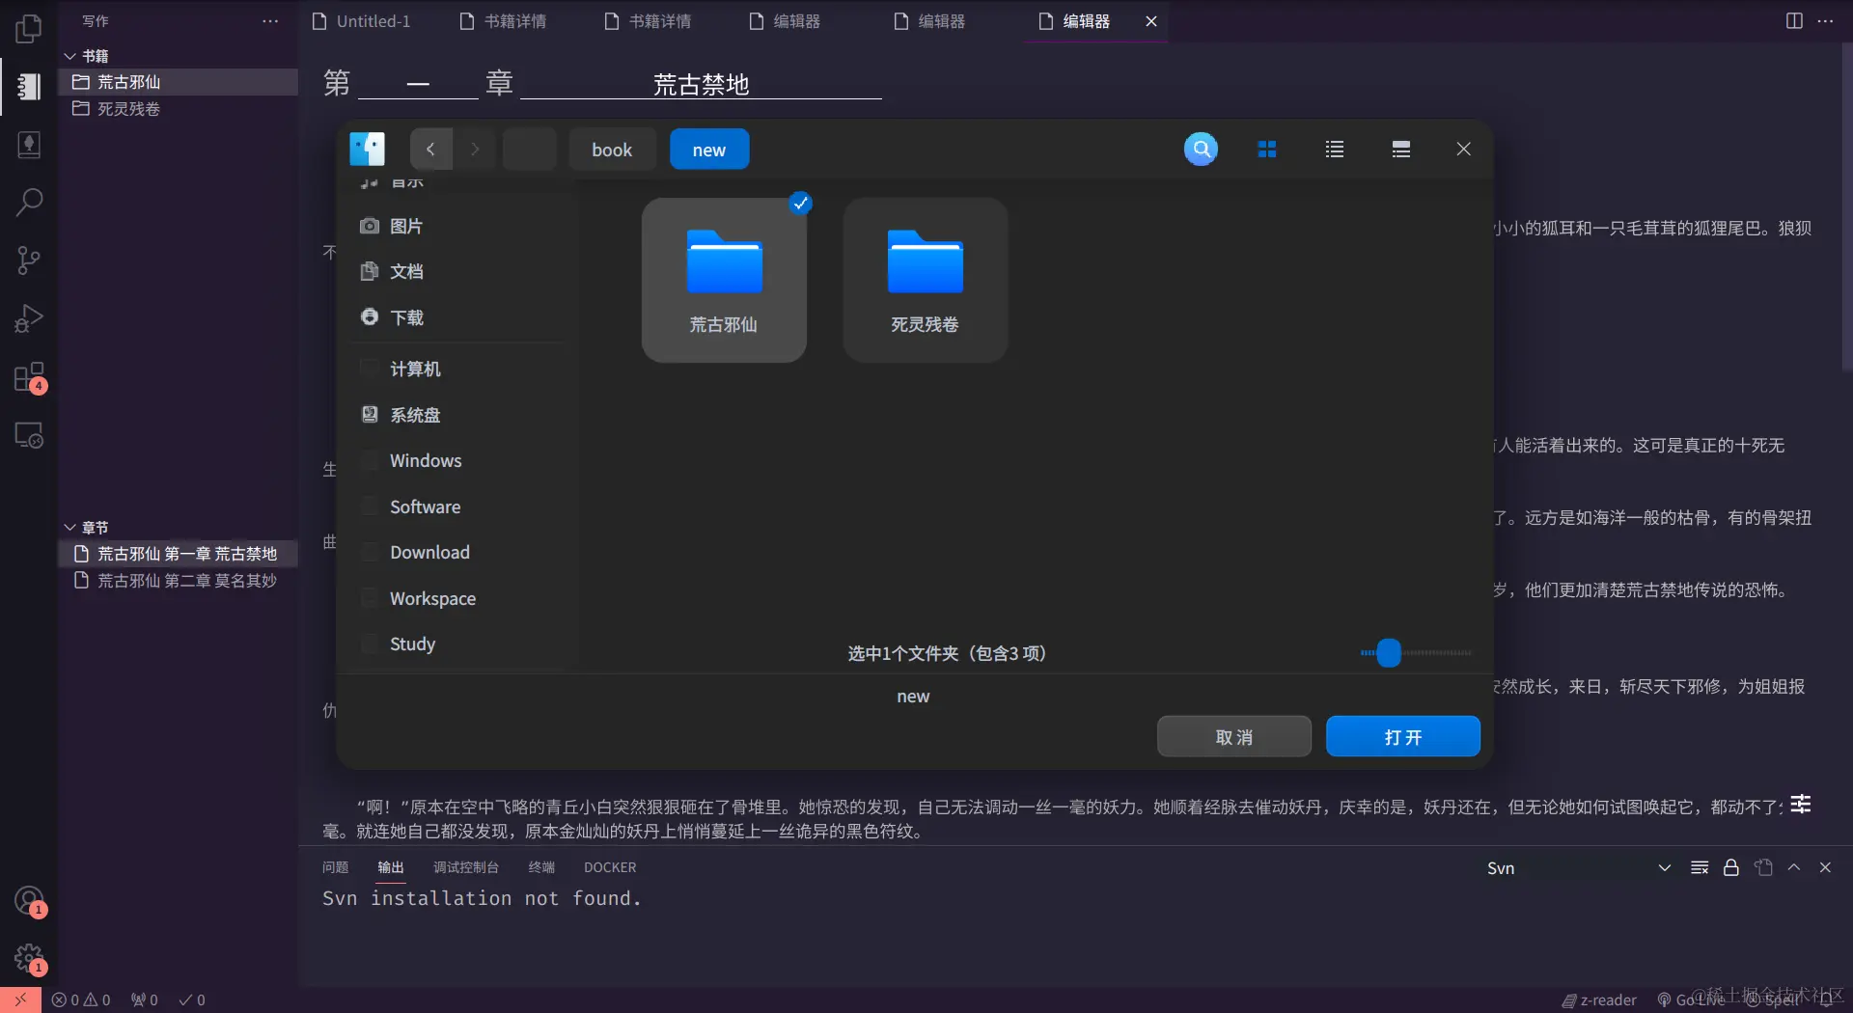Image resolution: width=1853 pixels, height=1013 pixels.
Task: Open the Explorer icon in activity bar
Action: 29,29
